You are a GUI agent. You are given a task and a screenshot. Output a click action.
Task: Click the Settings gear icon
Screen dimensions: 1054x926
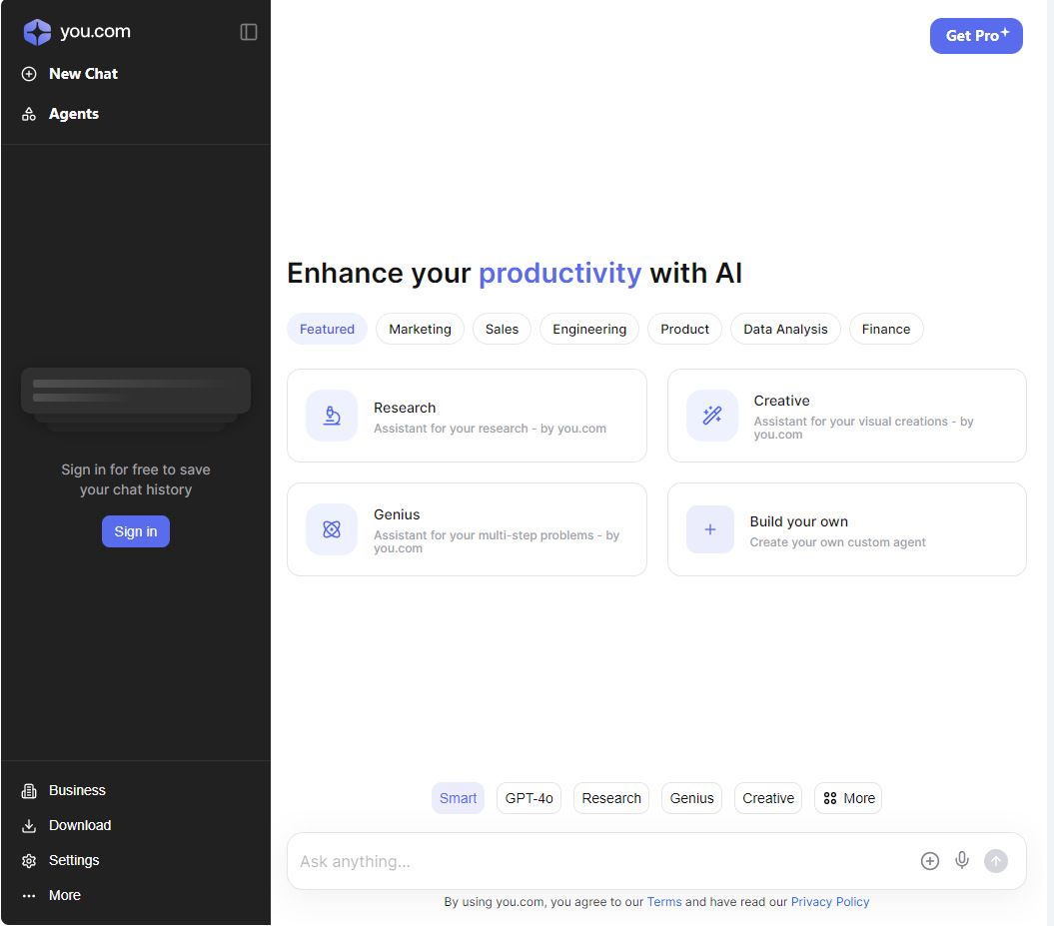coord(29,861)
